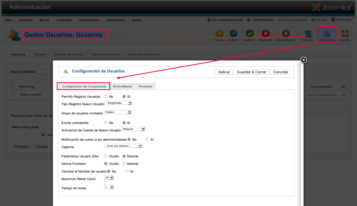Click the Editar pencil icon

(233, 33)
